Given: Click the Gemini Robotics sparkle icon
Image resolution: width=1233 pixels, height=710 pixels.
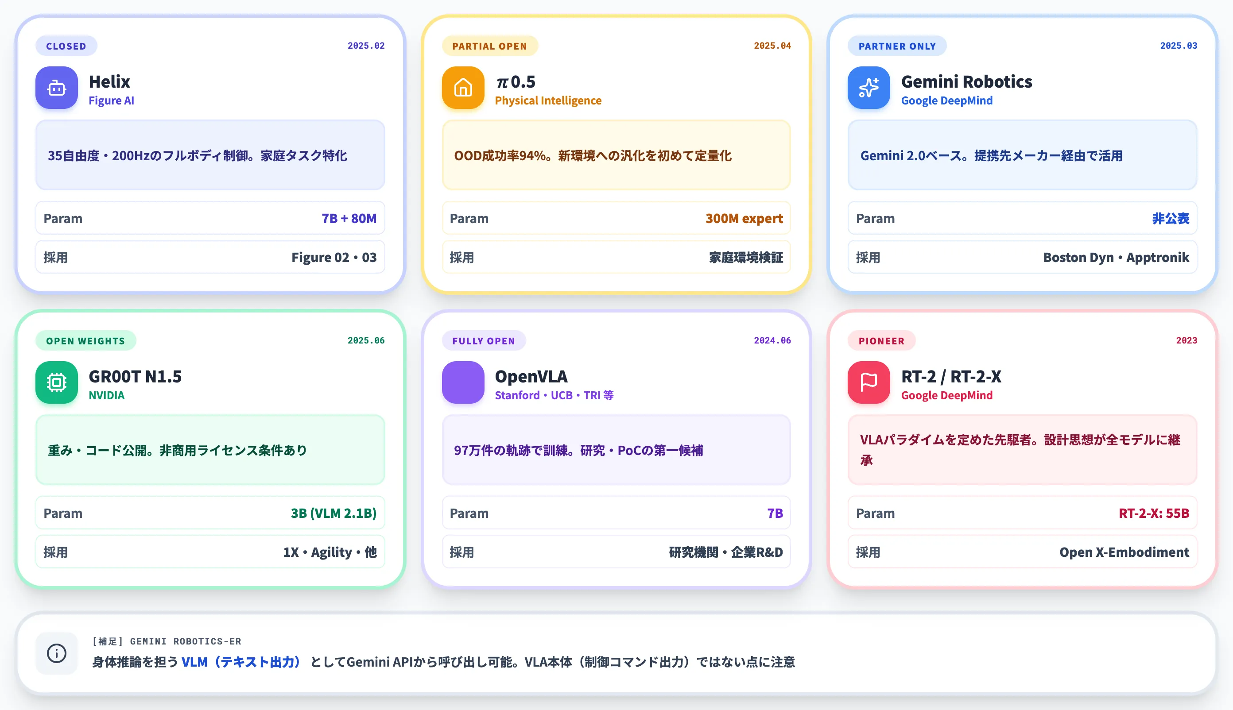Looking at the screenshot, I should pos(869,88).
